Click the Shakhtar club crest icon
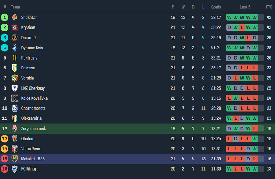The image size is (275, 179). (14, 17)
